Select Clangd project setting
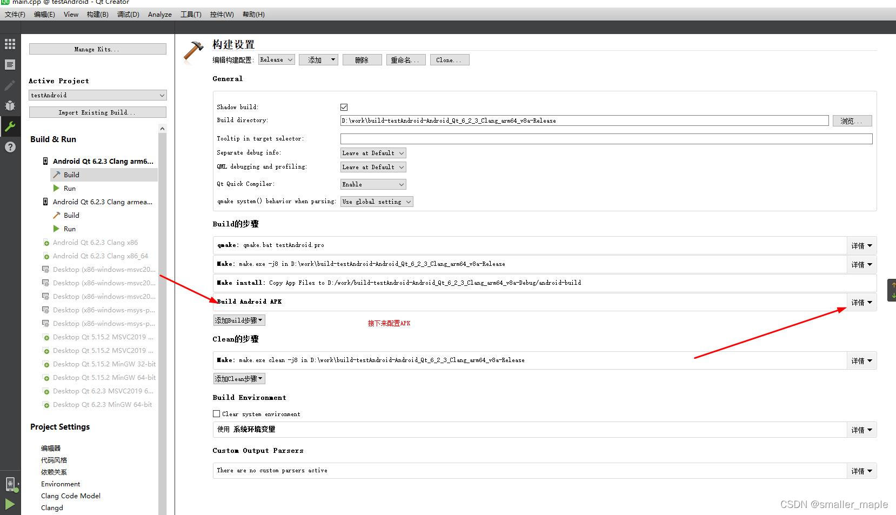 pyautogui.click(x=52, y=508)
